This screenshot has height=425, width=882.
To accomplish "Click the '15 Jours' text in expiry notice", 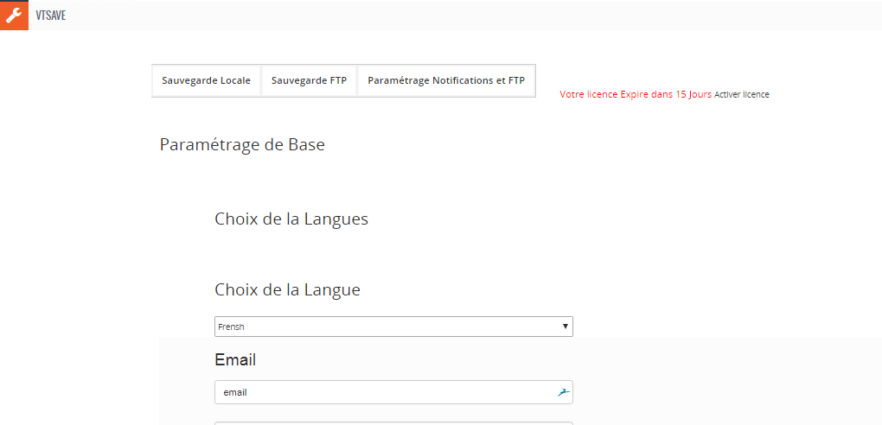I will point(693,94).
